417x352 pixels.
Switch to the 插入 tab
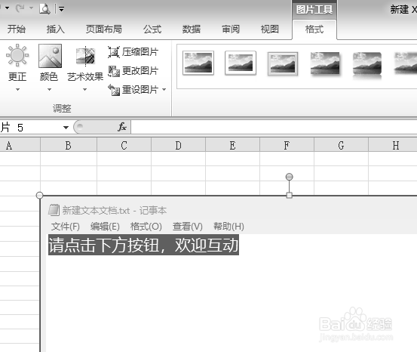pyautogui.click(x=55, y=29)
